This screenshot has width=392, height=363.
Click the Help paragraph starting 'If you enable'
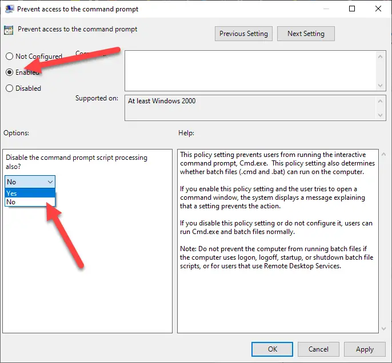click(x=272, y=197)
